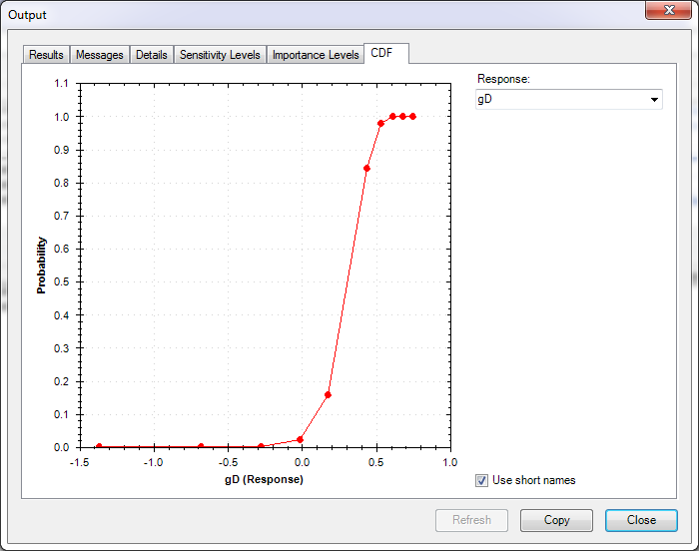
Task: Click the data point near probability 0.85
Action: [x=366, y=168]
